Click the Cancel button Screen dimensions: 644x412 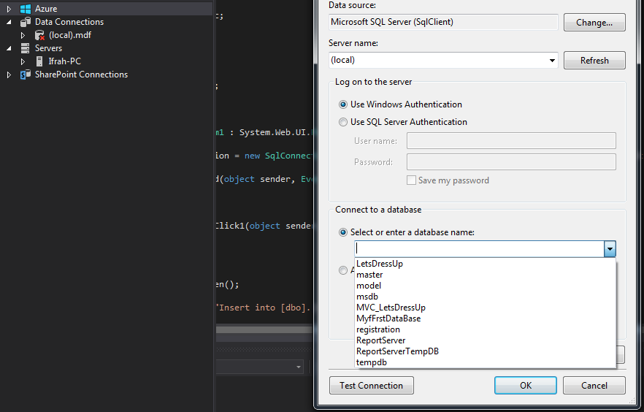594,385
